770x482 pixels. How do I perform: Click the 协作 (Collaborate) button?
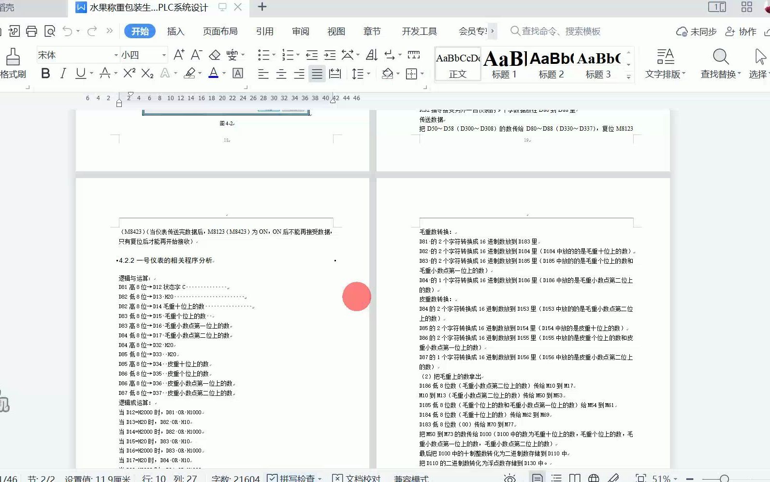[x=741, y=31]
